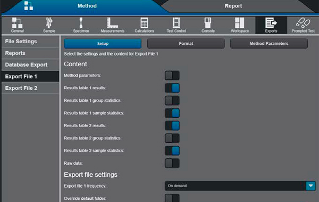Select the Workspace layout icon
The width and height of the screenshot is (319, 202).
[240, 25]
